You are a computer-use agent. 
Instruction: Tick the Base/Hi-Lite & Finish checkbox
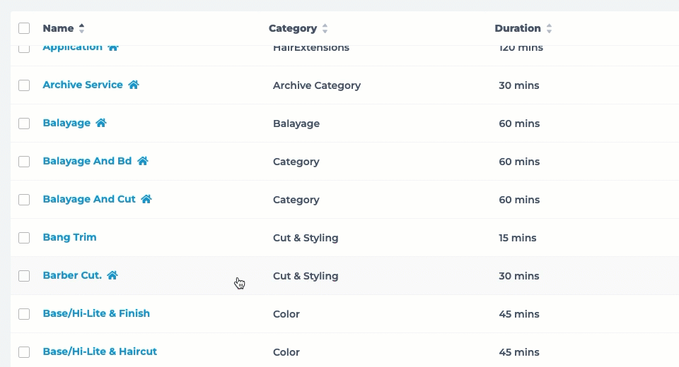coord(24,313)
